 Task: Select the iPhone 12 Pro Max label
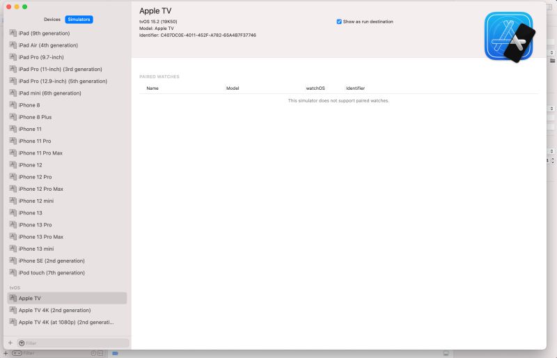(41, 189)
